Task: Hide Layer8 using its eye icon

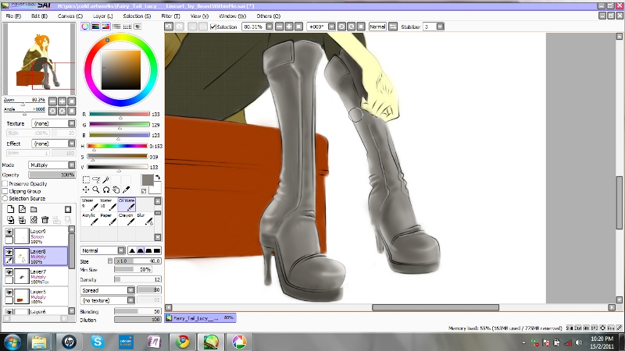Action: (x=9, y=252)
